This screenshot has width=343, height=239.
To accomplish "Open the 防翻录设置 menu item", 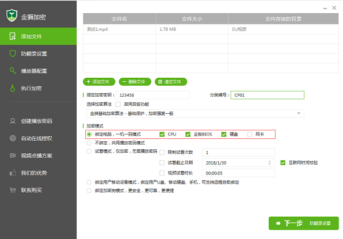I will (x=38, y=54).
